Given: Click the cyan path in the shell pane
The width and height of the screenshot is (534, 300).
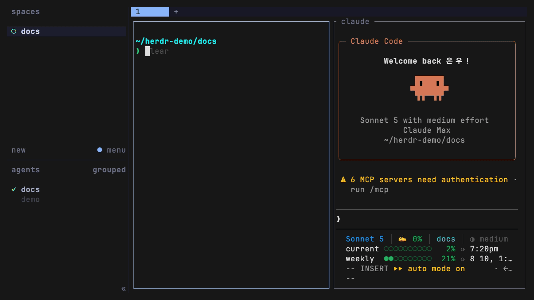Looking at the screenshot, I should (x=176, y=41).
